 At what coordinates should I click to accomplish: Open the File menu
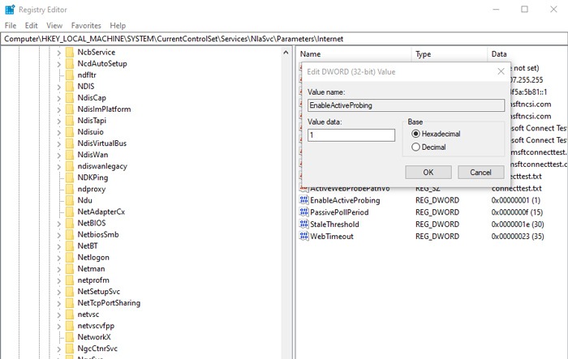pos(11,25)
